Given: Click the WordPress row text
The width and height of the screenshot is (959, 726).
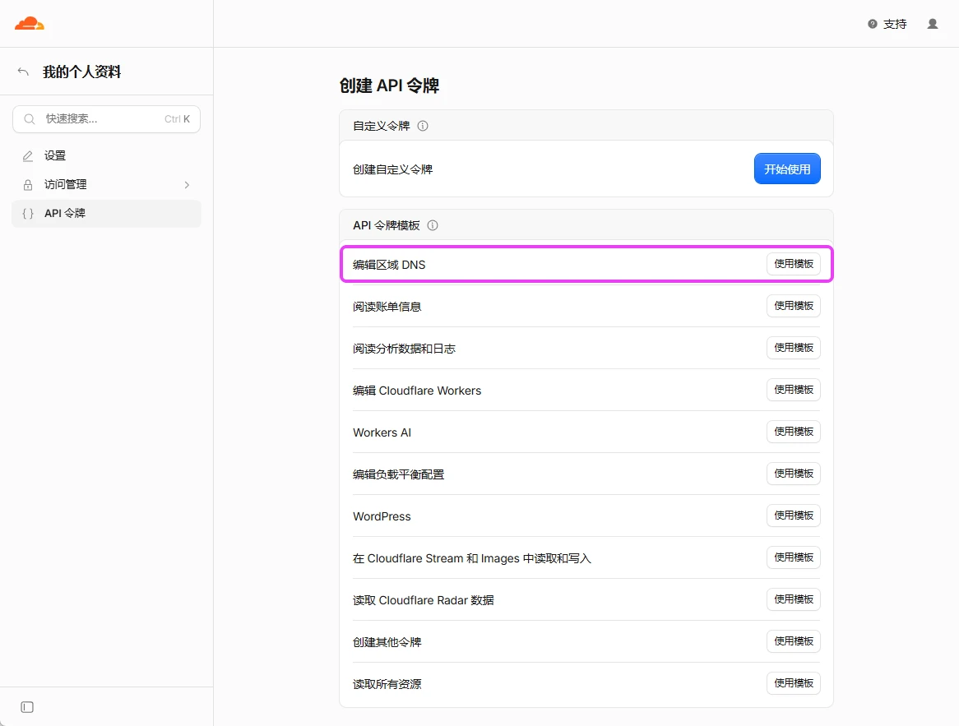Looking at the screenshot, I should tap(382, 516).
